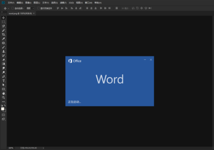Swap foreground and background colors

click(x=5, y=106)
